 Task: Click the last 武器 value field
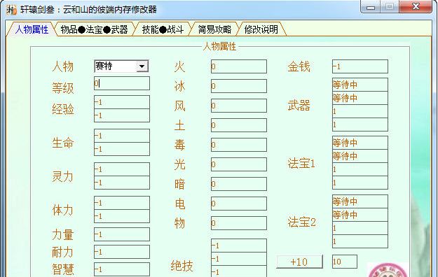pos(360,125)
